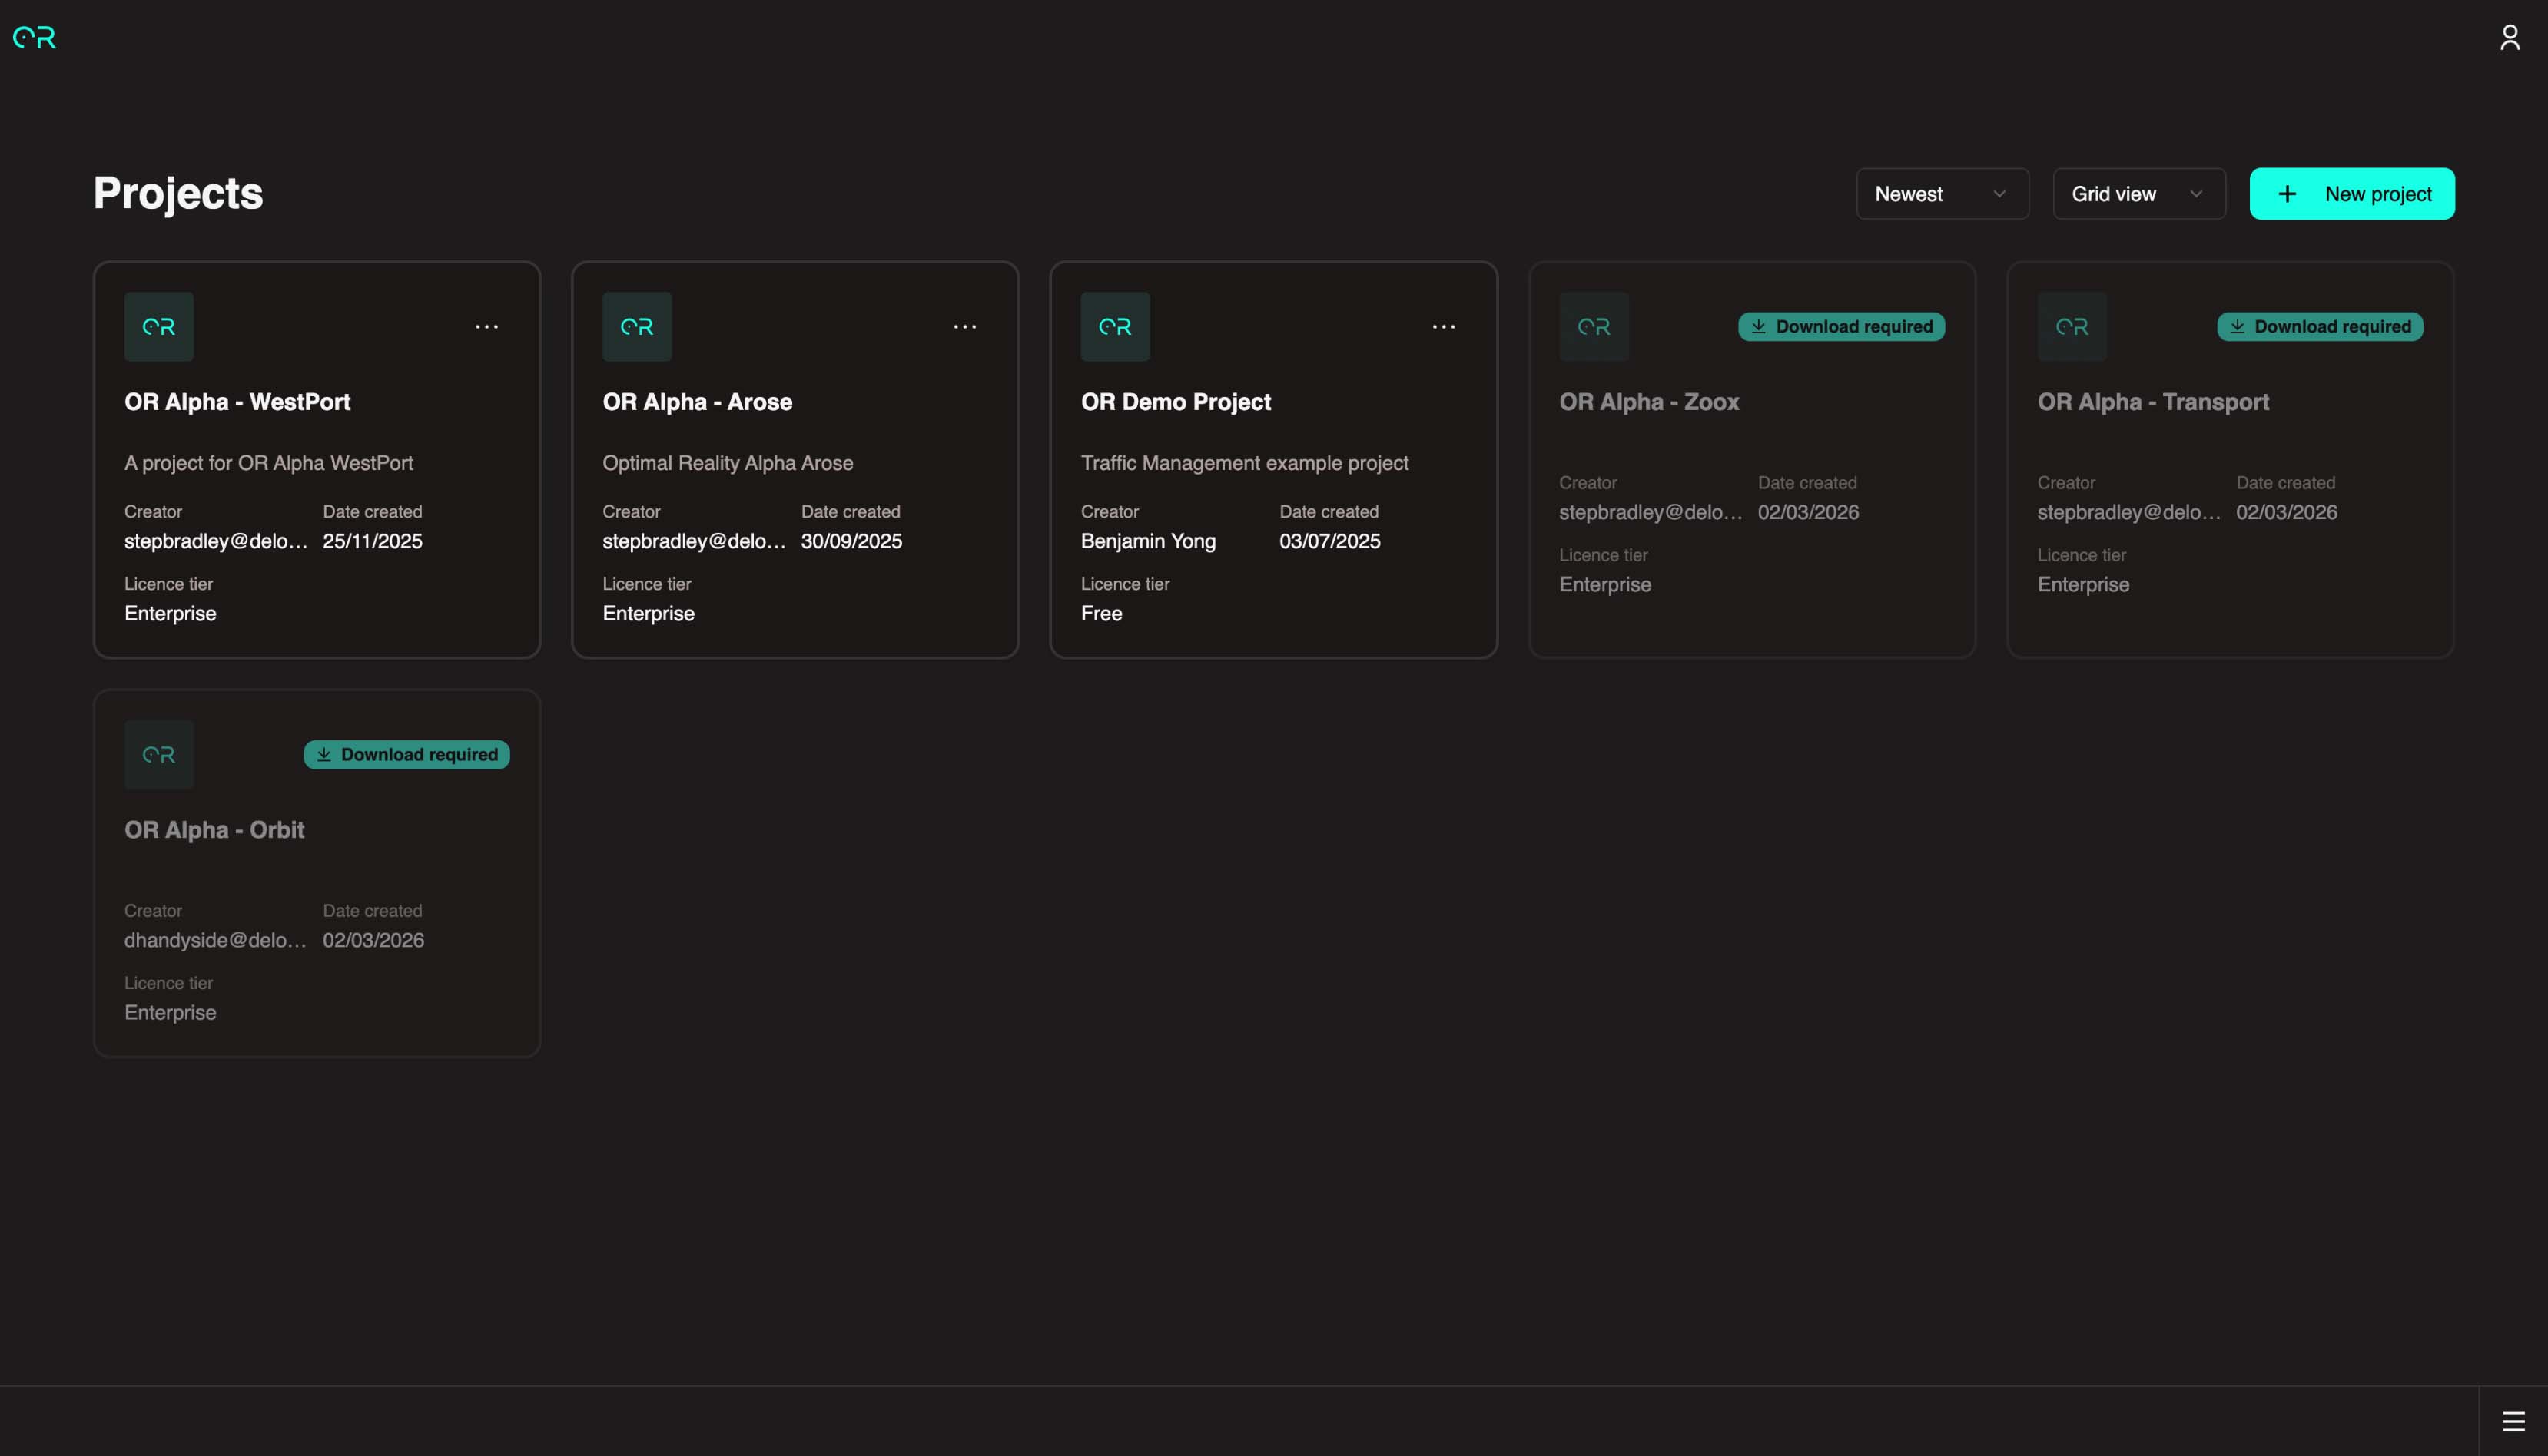Click Download required on OR Alpha - Orbit
Image resolution: width=2548 pixels, height=1456 pixels.
pyautogui.click(x=407, y=755)
